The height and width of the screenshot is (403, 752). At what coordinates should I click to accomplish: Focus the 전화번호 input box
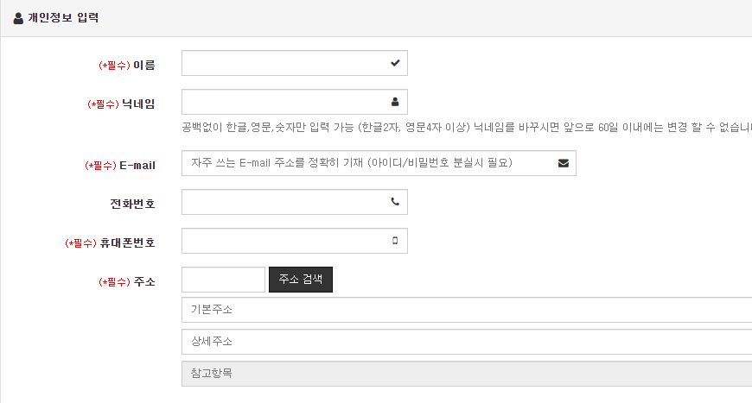[x=284, y=202]
